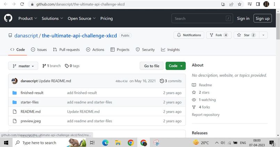This screenshot has height=147, width=280.
Task: Focus the GitHub Search field
Action: [202, 18]
